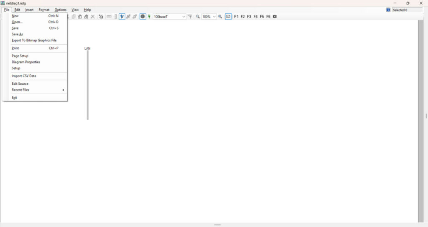
Task: Open Page Setup from File menu
Action: click(x=35, y=56)
